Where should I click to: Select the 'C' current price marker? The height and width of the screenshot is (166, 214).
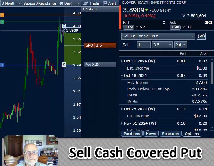pyautogui.click(x=64, y=26)
